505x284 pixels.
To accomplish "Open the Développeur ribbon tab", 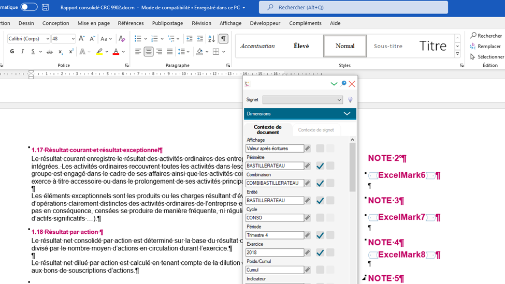I will (265, 23).
